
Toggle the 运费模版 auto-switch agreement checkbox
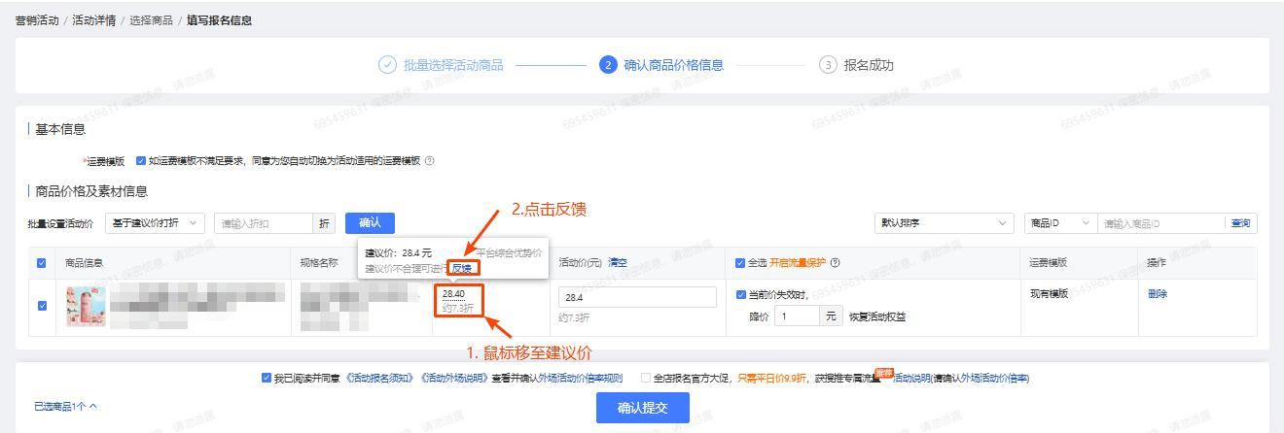tap(141, 161)
